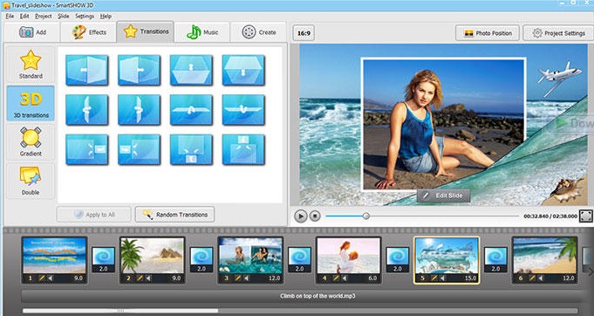Switch to the Add tab
594x316 pixels.
32,32
